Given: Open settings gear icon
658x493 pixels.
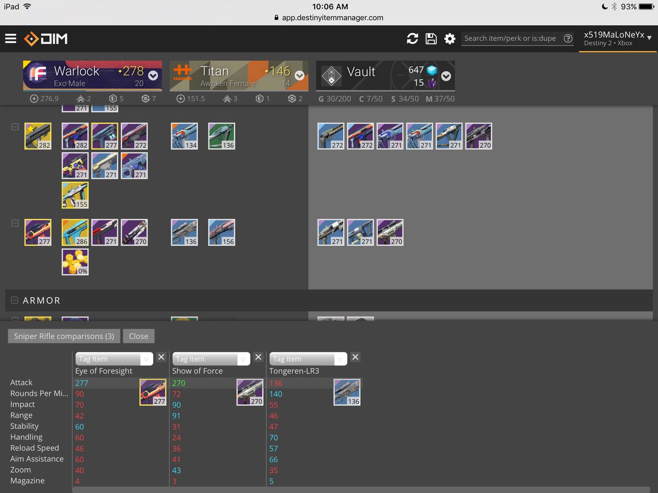Looking at the screenshot, I should coord(450,38).
